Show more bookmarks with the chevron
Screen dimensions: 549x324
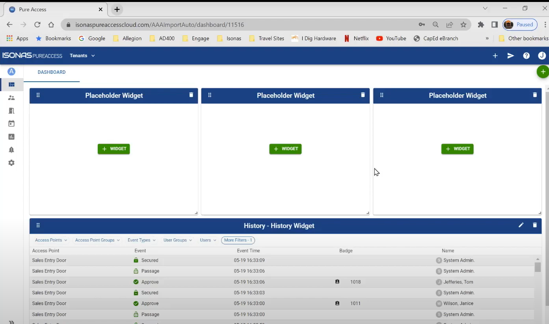487,38
